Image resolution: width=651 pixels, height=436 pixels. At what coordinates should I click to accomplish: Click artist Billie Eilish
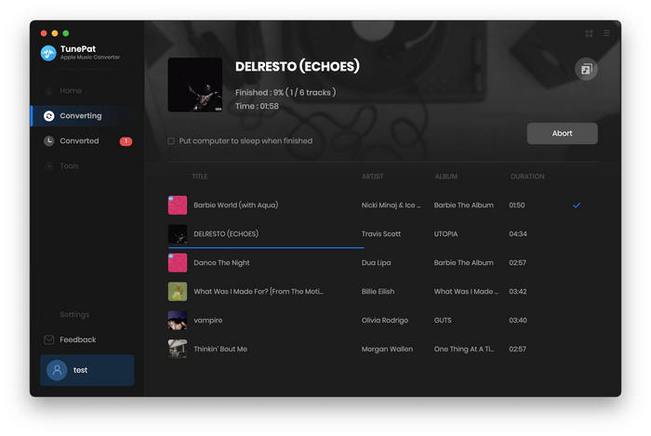[378, 292]
